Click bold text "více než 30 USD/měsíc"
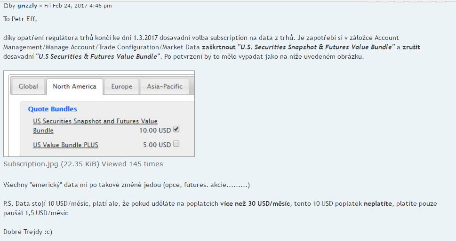Screen dimensions: 456x241 255,203
